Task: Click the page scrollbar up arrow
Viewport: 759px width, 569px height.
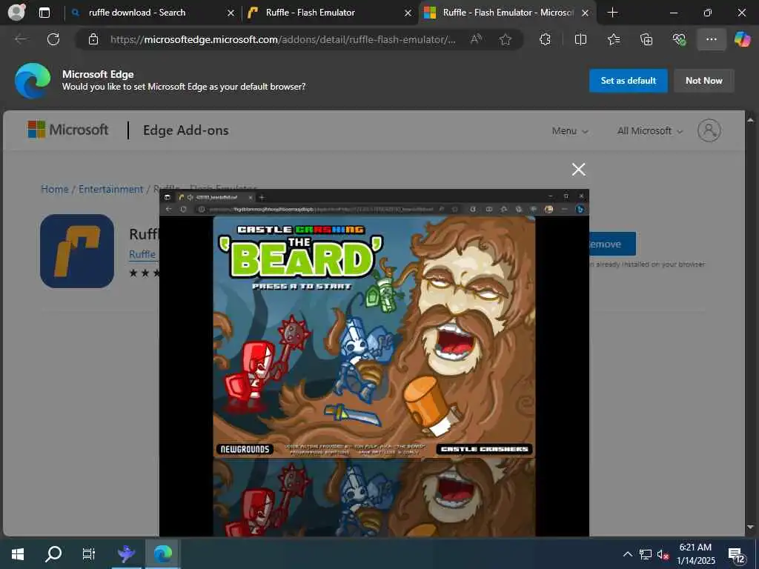Action: click(750, 119)
